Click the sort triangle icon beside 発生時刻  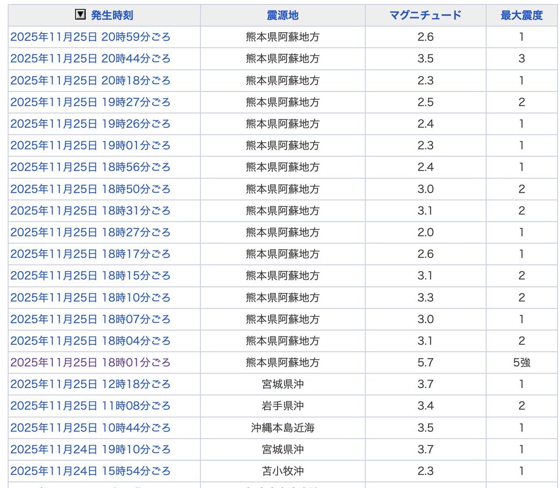[x=80, y=14]
